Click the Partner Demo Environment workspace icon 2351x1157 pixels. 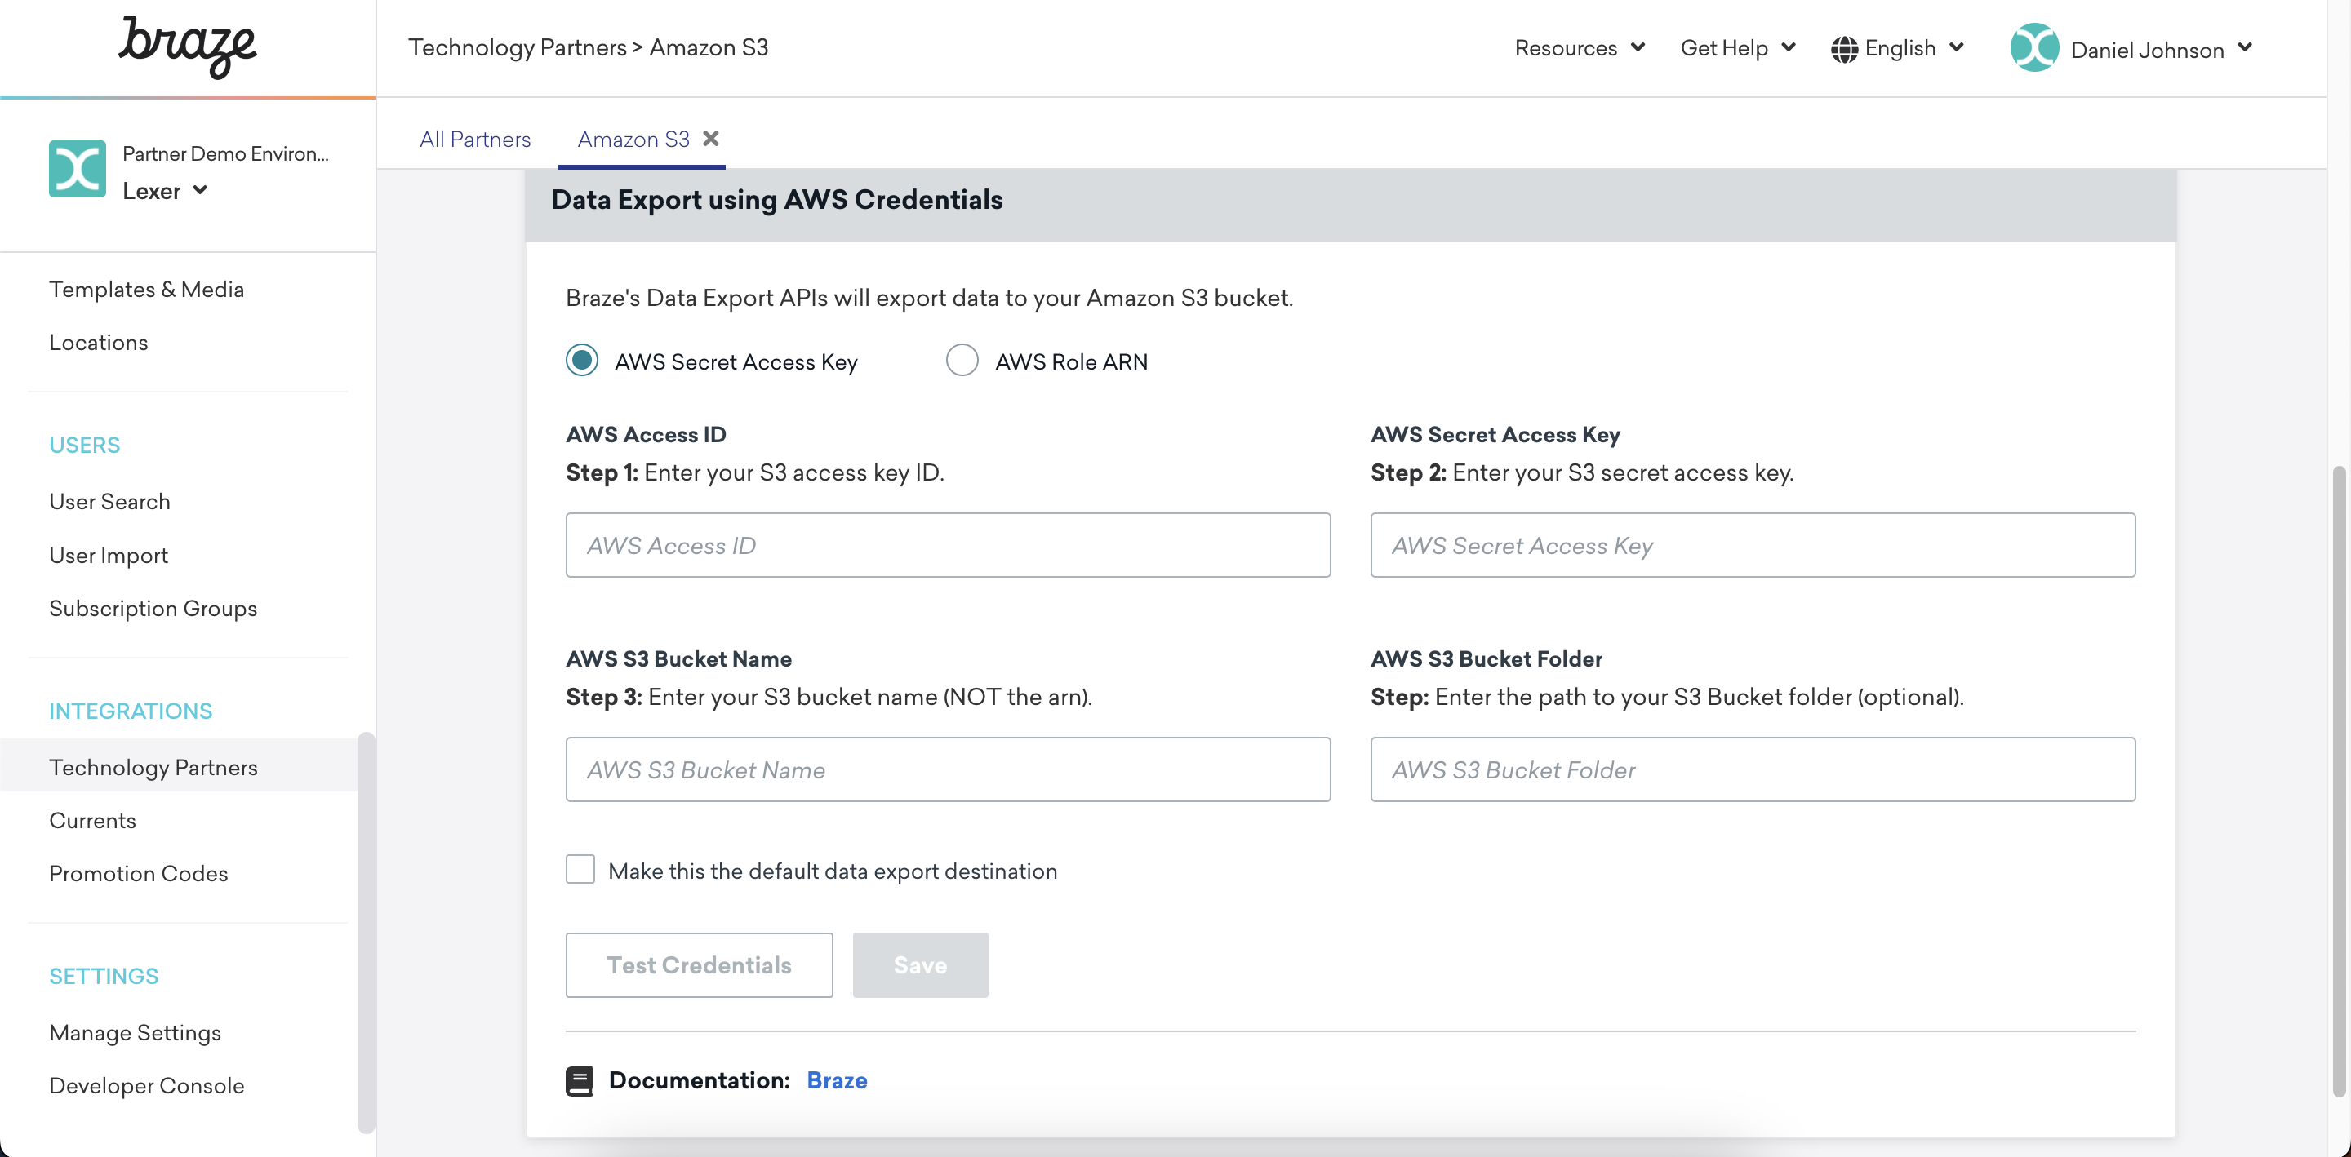click(78, 169)
